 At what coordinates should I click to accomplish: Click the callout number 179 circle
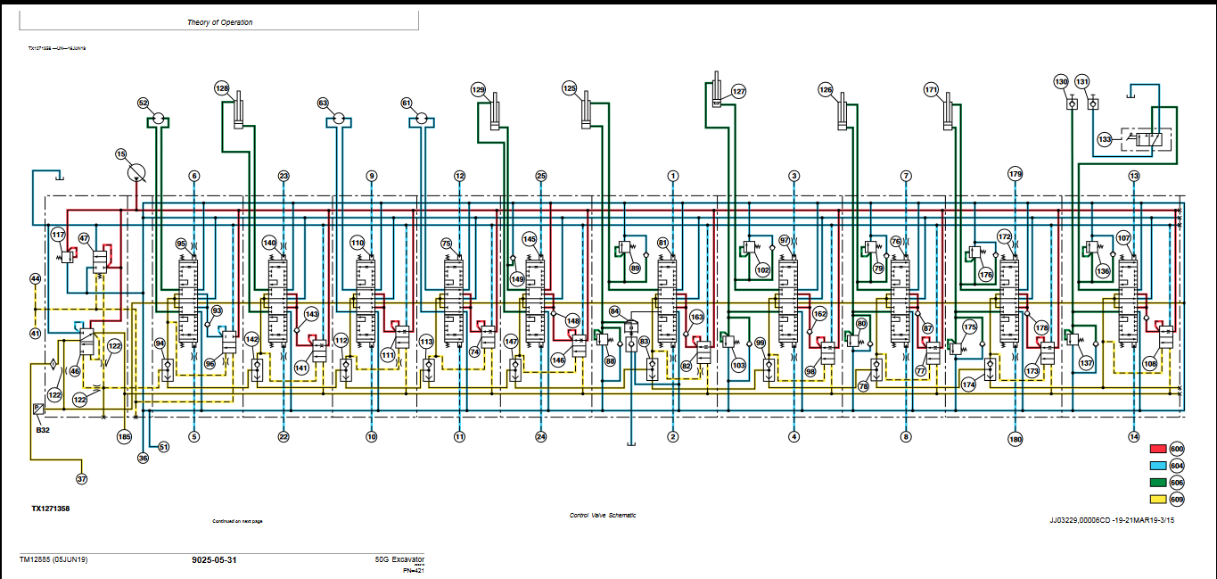click(1015, 173)
